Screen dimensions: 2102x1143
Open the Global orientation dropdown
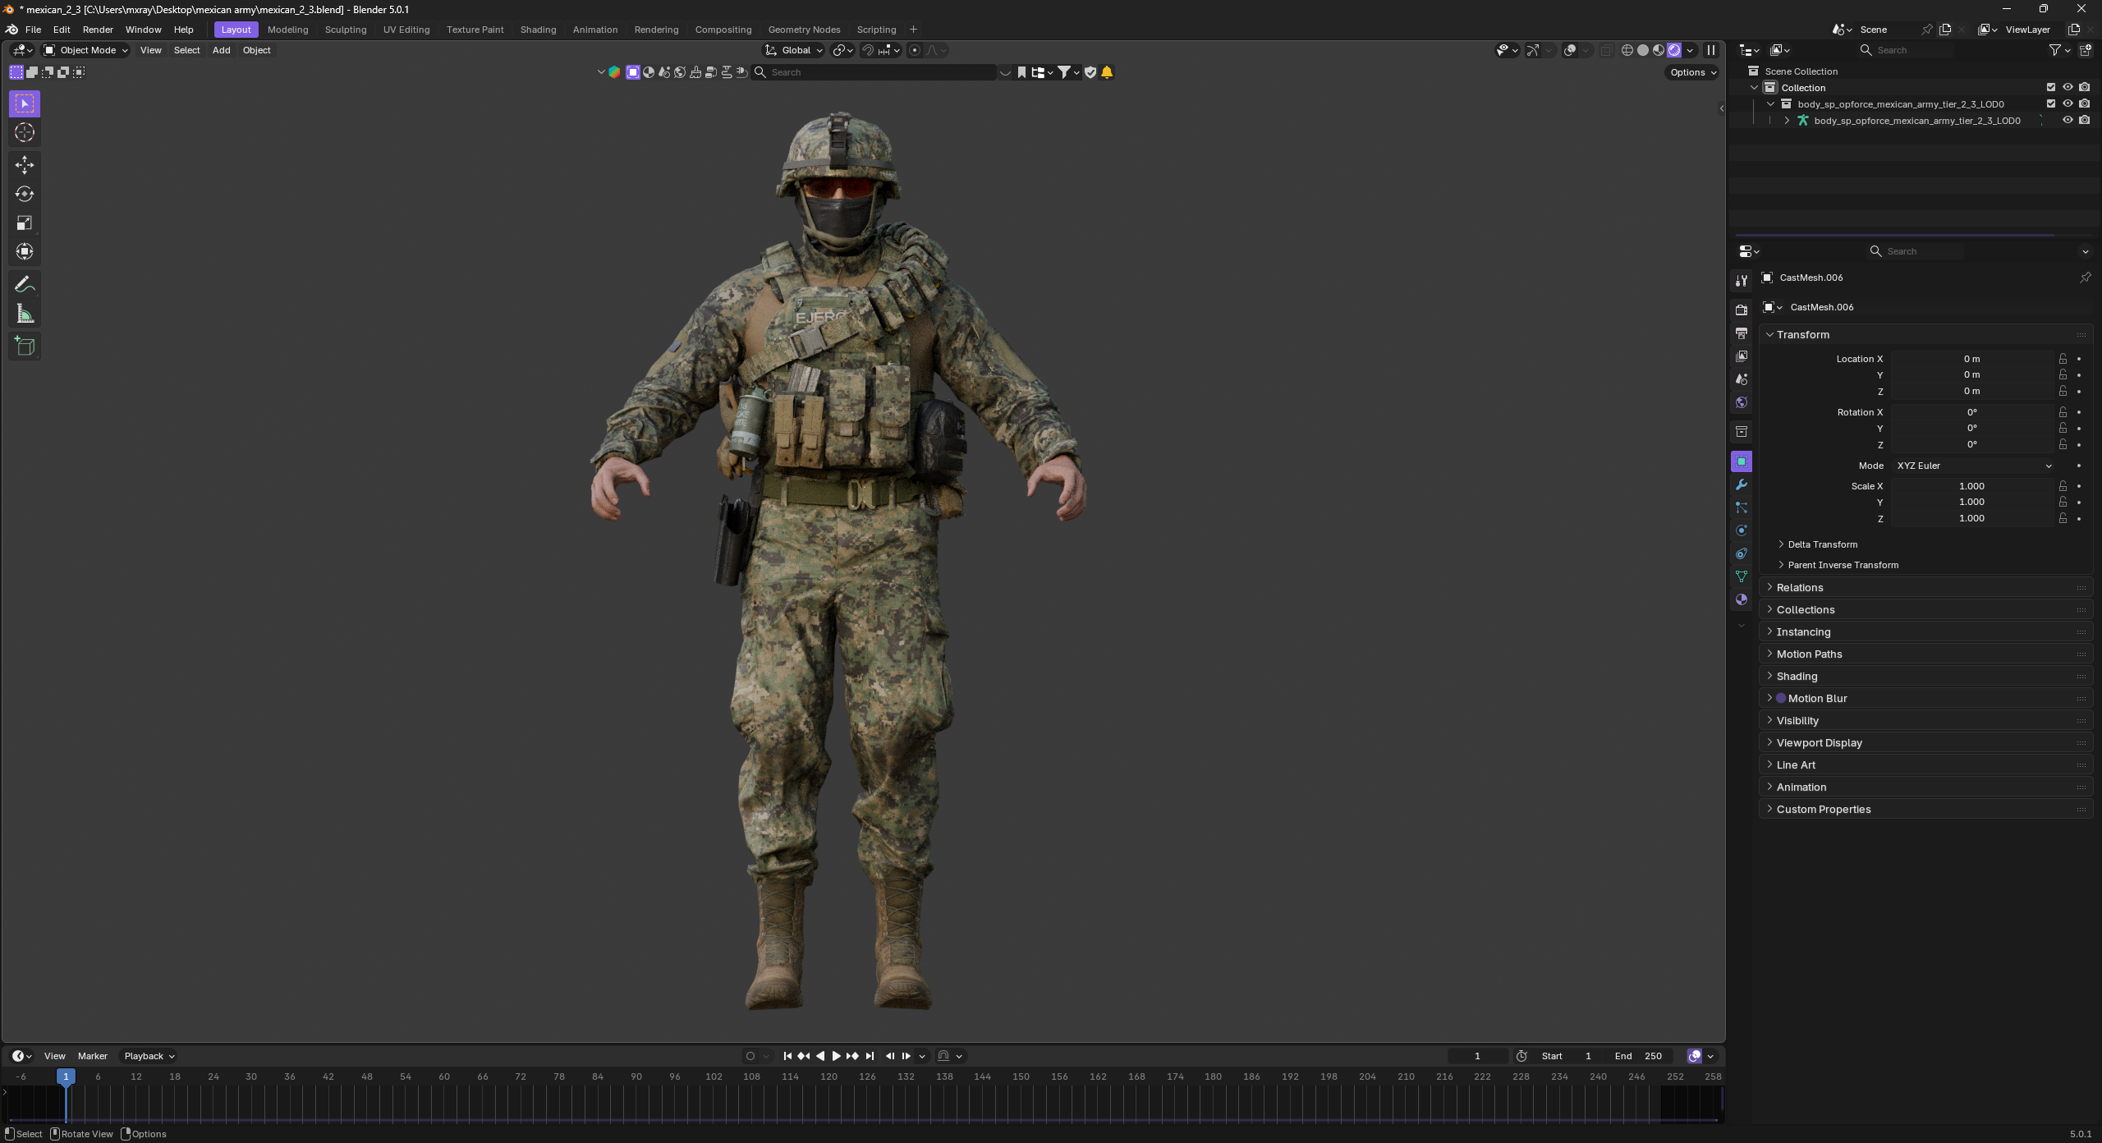tap(794, 50)
